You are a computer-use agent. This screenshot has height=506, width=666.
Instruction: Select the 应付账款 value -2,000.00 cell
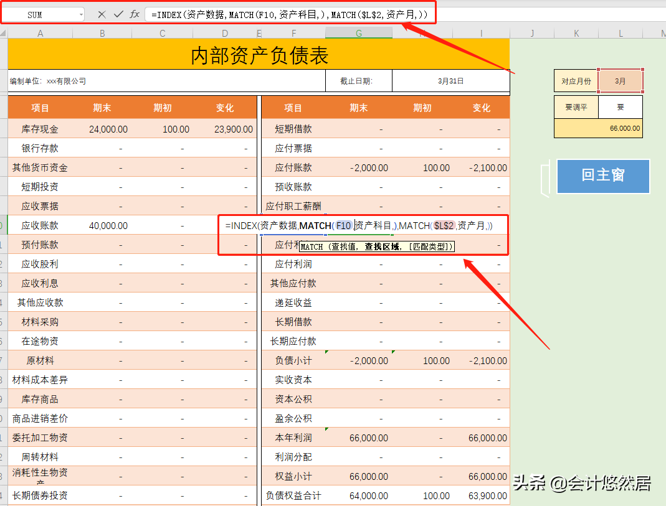pos(359,167)
